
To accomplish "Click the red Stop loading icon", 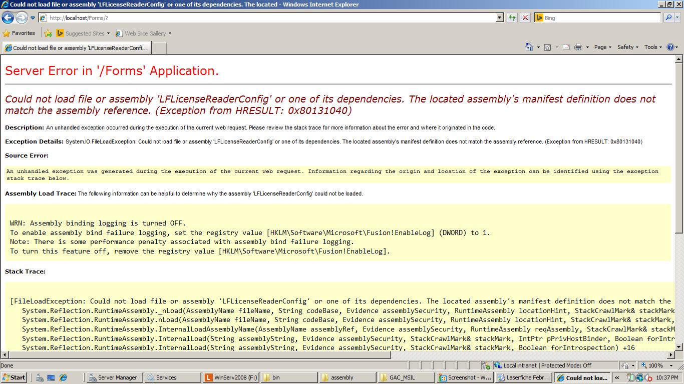I will (525, 17).
